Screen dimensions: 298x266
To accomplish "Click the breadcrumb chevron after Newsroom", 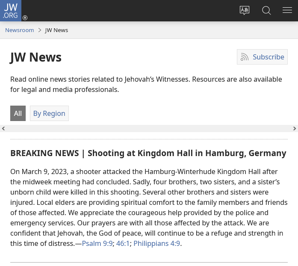I will tap(40, 30).
